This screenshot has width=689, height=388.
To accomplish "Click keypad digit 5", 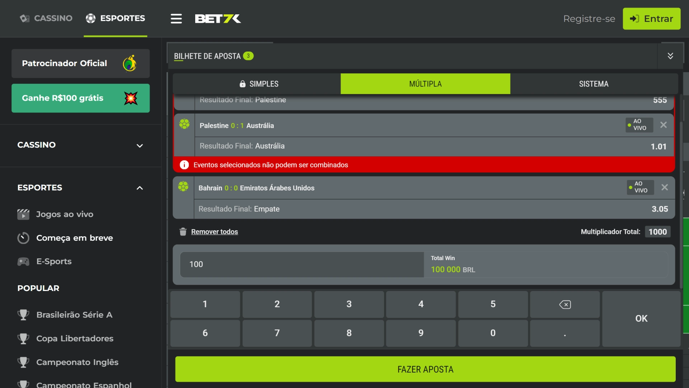I will click(493, 304).
